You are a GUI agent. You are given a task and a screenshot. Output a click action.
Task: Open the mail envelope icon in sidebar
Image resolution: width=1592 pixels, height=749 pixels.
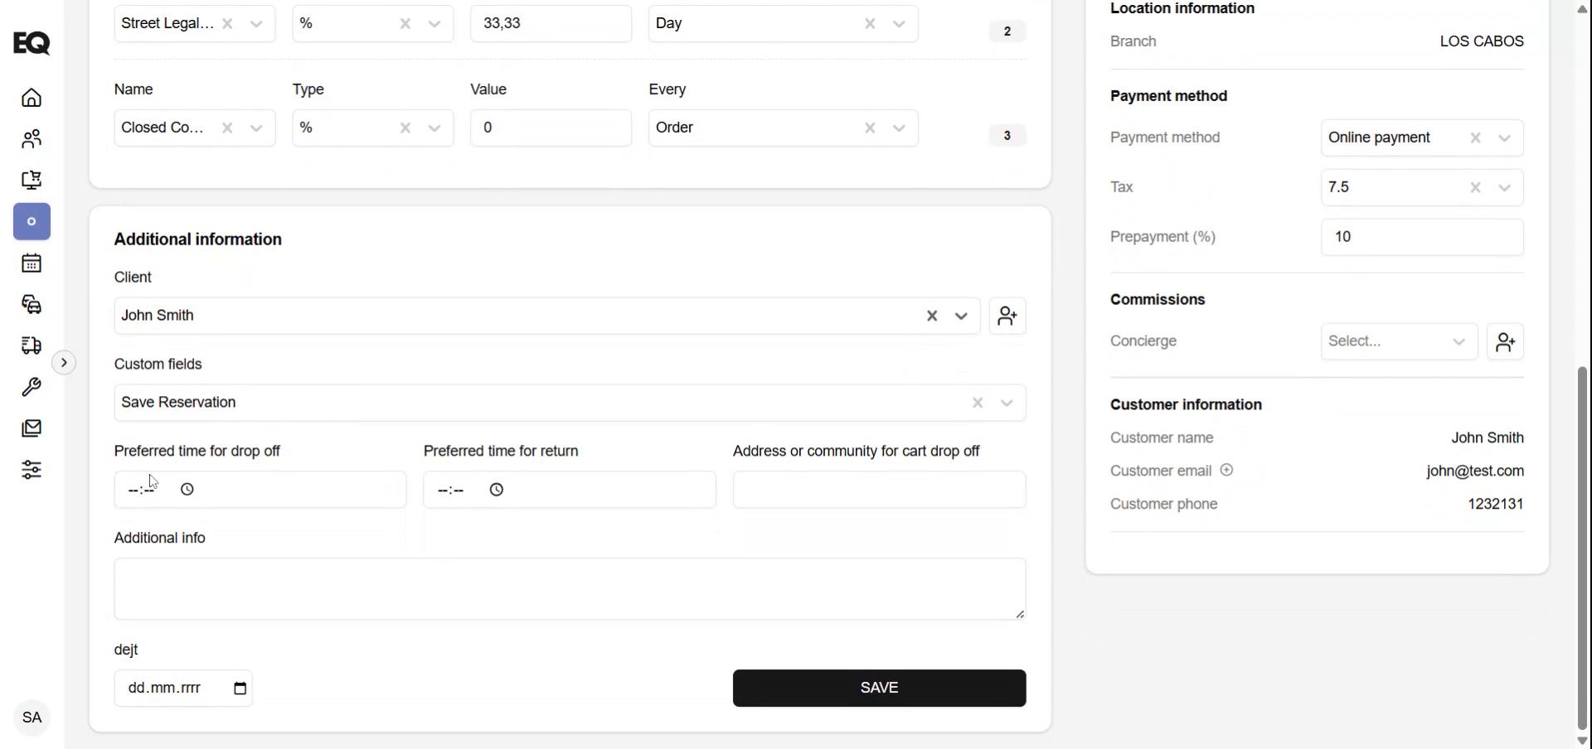pos(31,428)
